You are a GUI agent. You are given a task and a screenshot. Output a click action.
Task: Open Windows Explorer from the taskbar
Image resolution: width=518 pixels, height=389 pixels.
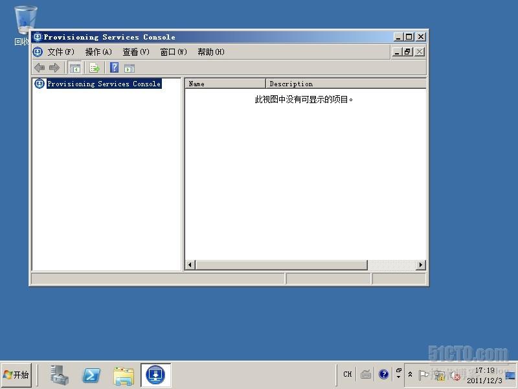tap(124, 376)
